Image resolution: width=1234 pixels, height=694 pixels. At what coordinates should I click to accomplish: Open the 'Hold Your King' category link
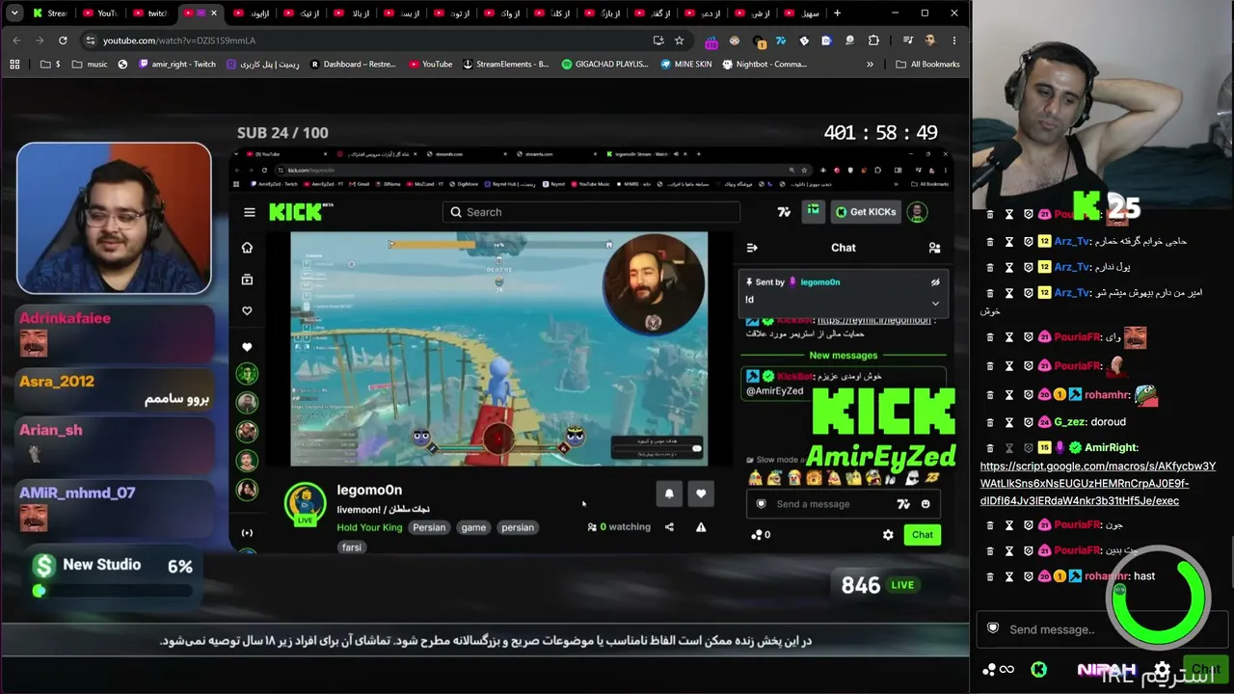click(x=369, y=527)
